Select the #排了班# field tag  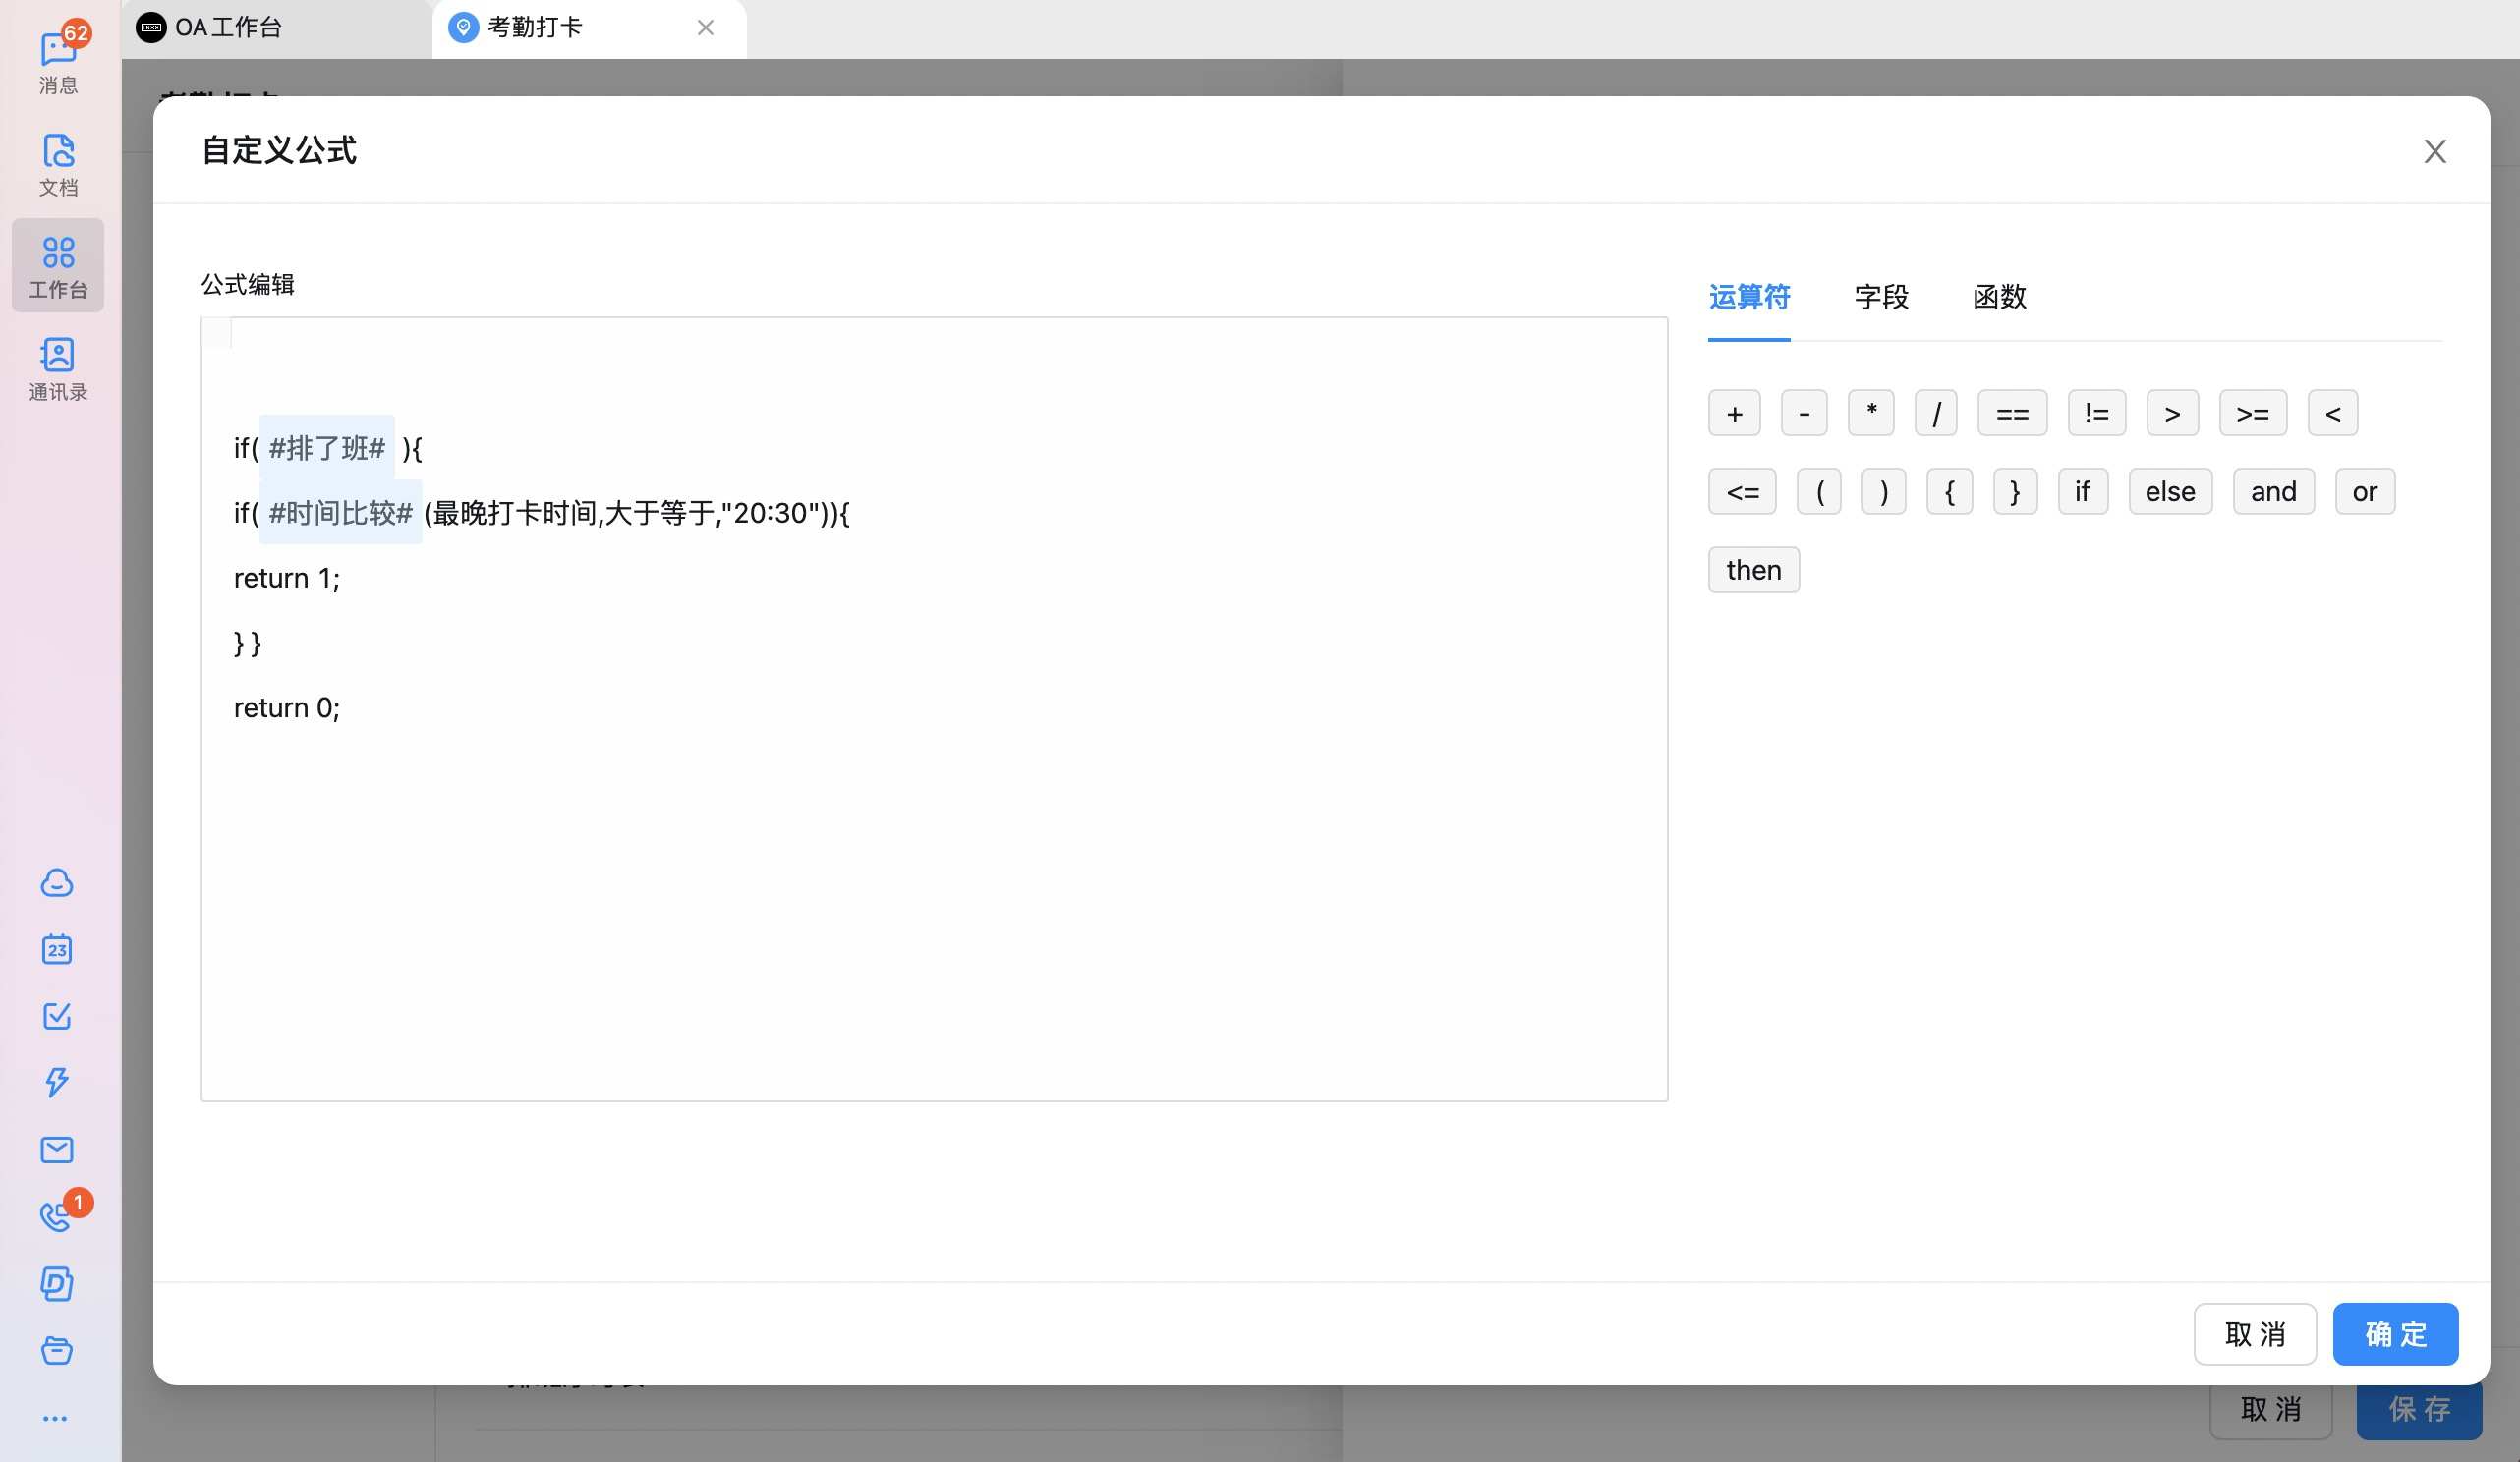coord(327,447)
